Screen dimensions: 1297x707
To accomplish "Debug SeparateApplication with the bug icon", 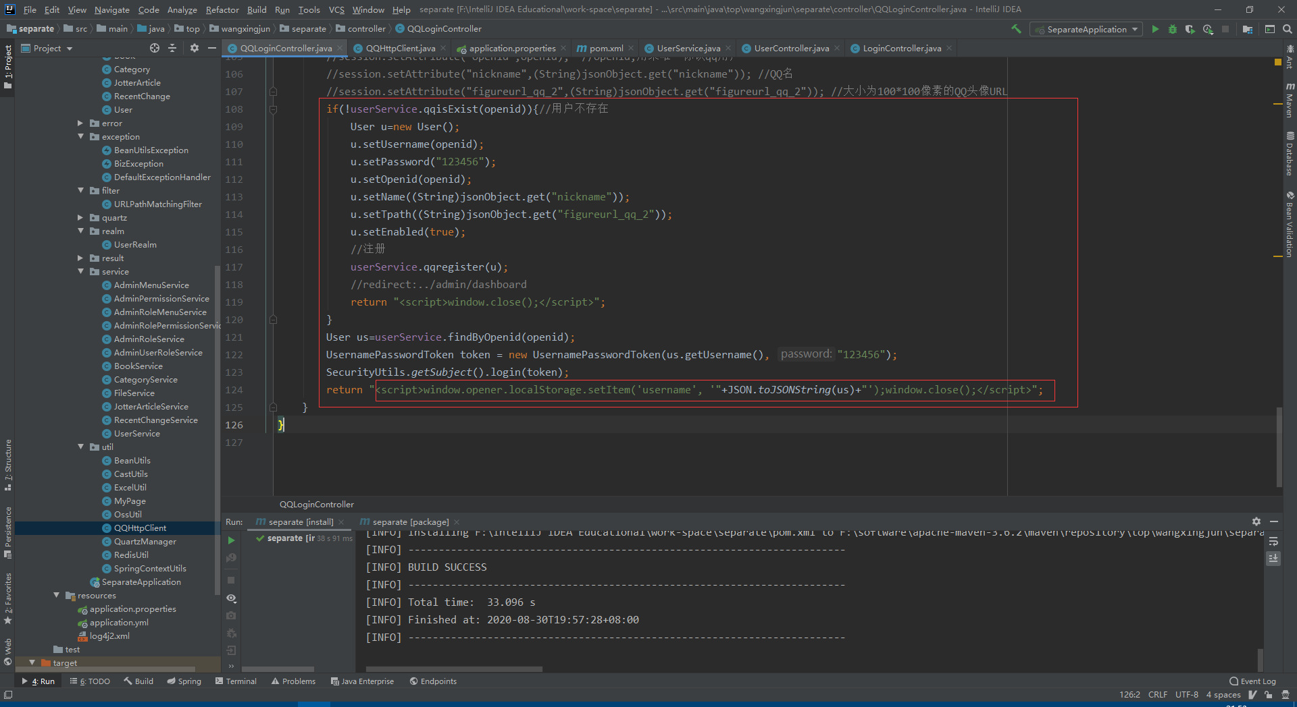I will (1173, 29).
